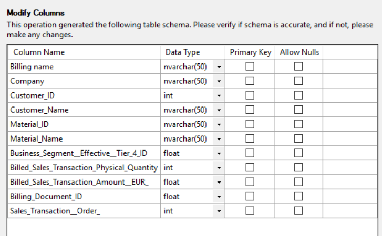Open Material_Name data type dropdown arrow
The height and width of the screenshot is (236, 382).
click(x=219, y=139)
